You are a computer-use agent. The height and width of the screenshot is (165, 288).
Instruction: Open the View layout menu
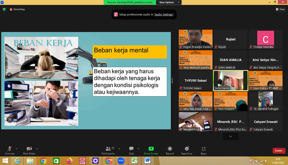tap(280, 9)
